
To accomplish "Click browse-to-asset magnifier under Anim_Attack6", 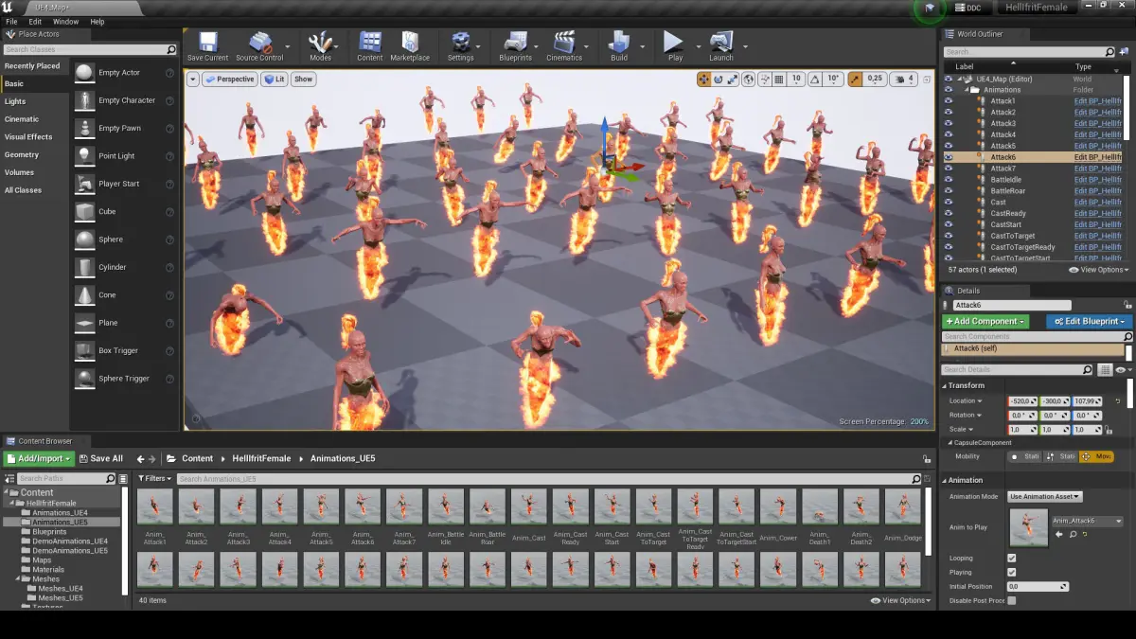I will point(1073,535).
